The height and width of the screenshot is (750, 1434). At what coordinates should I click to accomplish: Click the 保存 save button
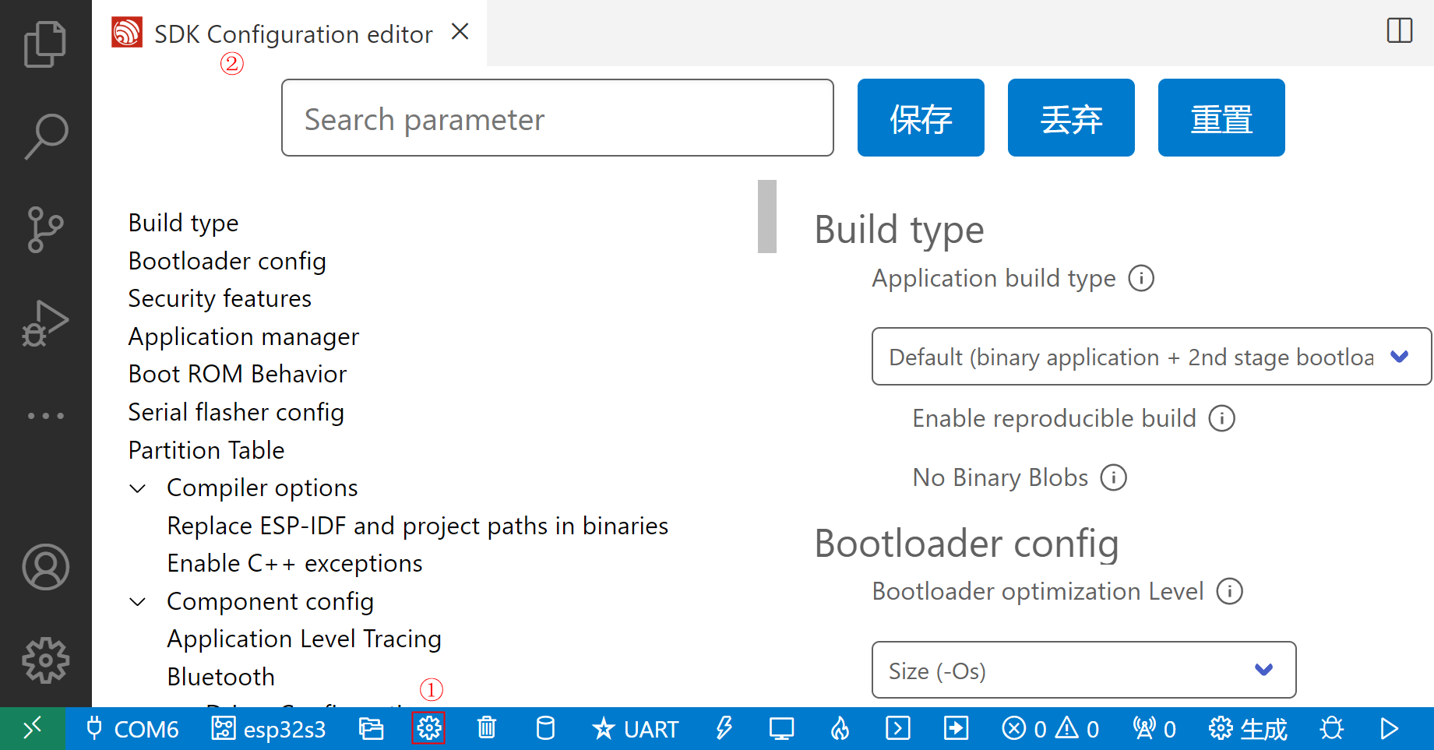pos(921,118)
